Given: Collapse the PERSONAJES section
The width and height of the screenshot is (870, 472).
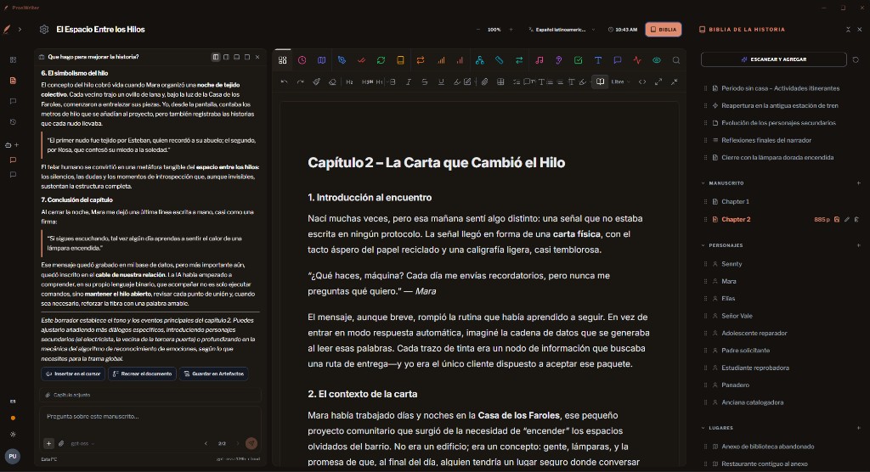Looking at the screenshot, I should (x=703, y=245).
